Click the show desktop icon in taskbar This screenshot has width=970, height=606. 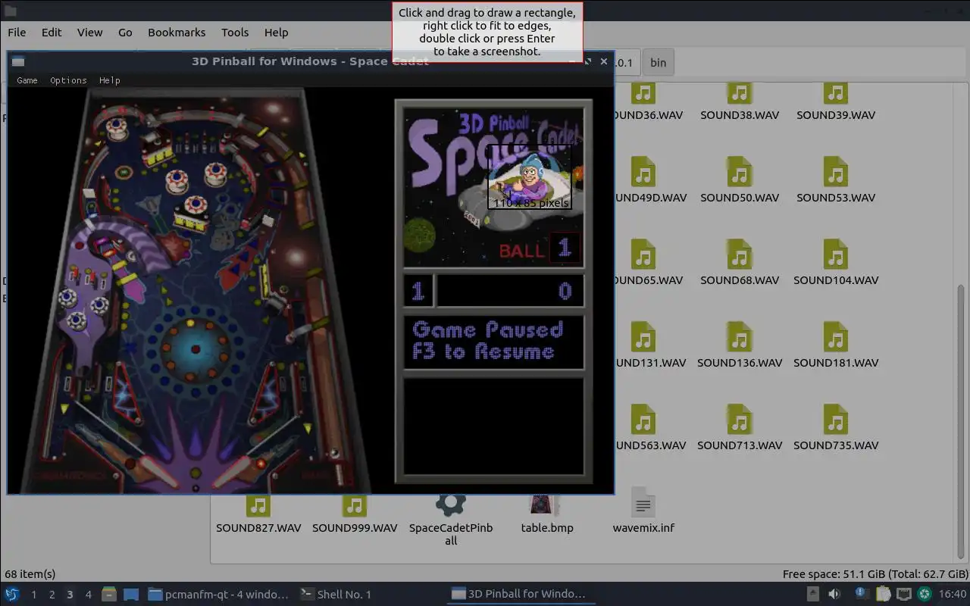131,595
